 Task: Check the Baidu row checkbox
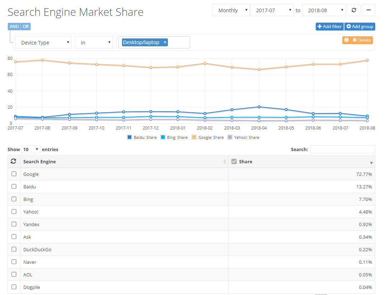[x=14, y=186]
